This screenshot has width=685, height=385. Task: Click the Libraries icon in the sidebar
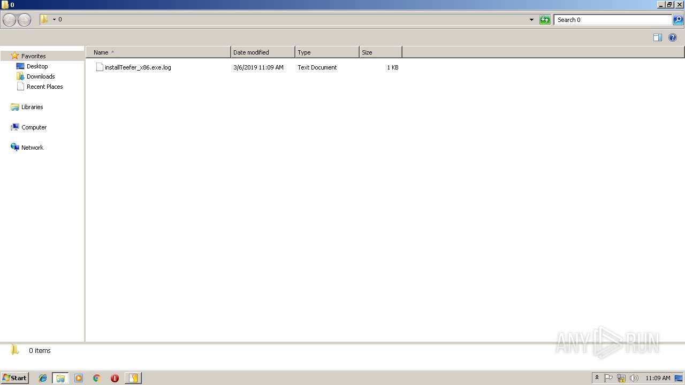point(15,107)
